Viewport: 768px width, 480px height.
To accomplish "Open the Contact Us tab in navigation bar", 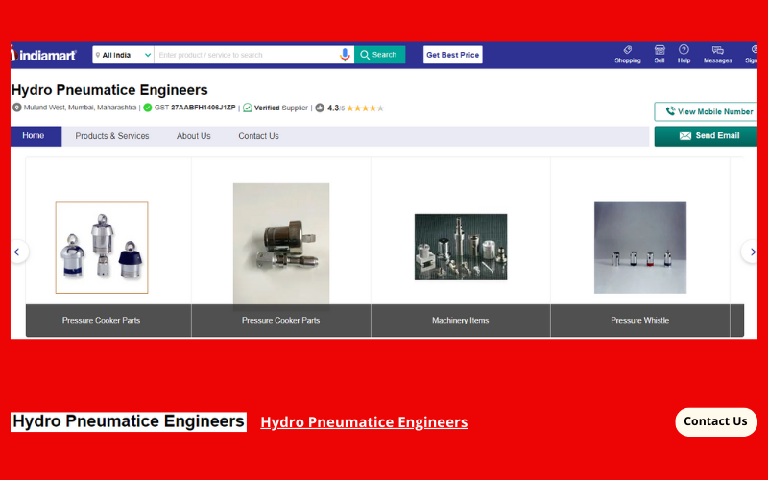I will click(x=258, y=136).
